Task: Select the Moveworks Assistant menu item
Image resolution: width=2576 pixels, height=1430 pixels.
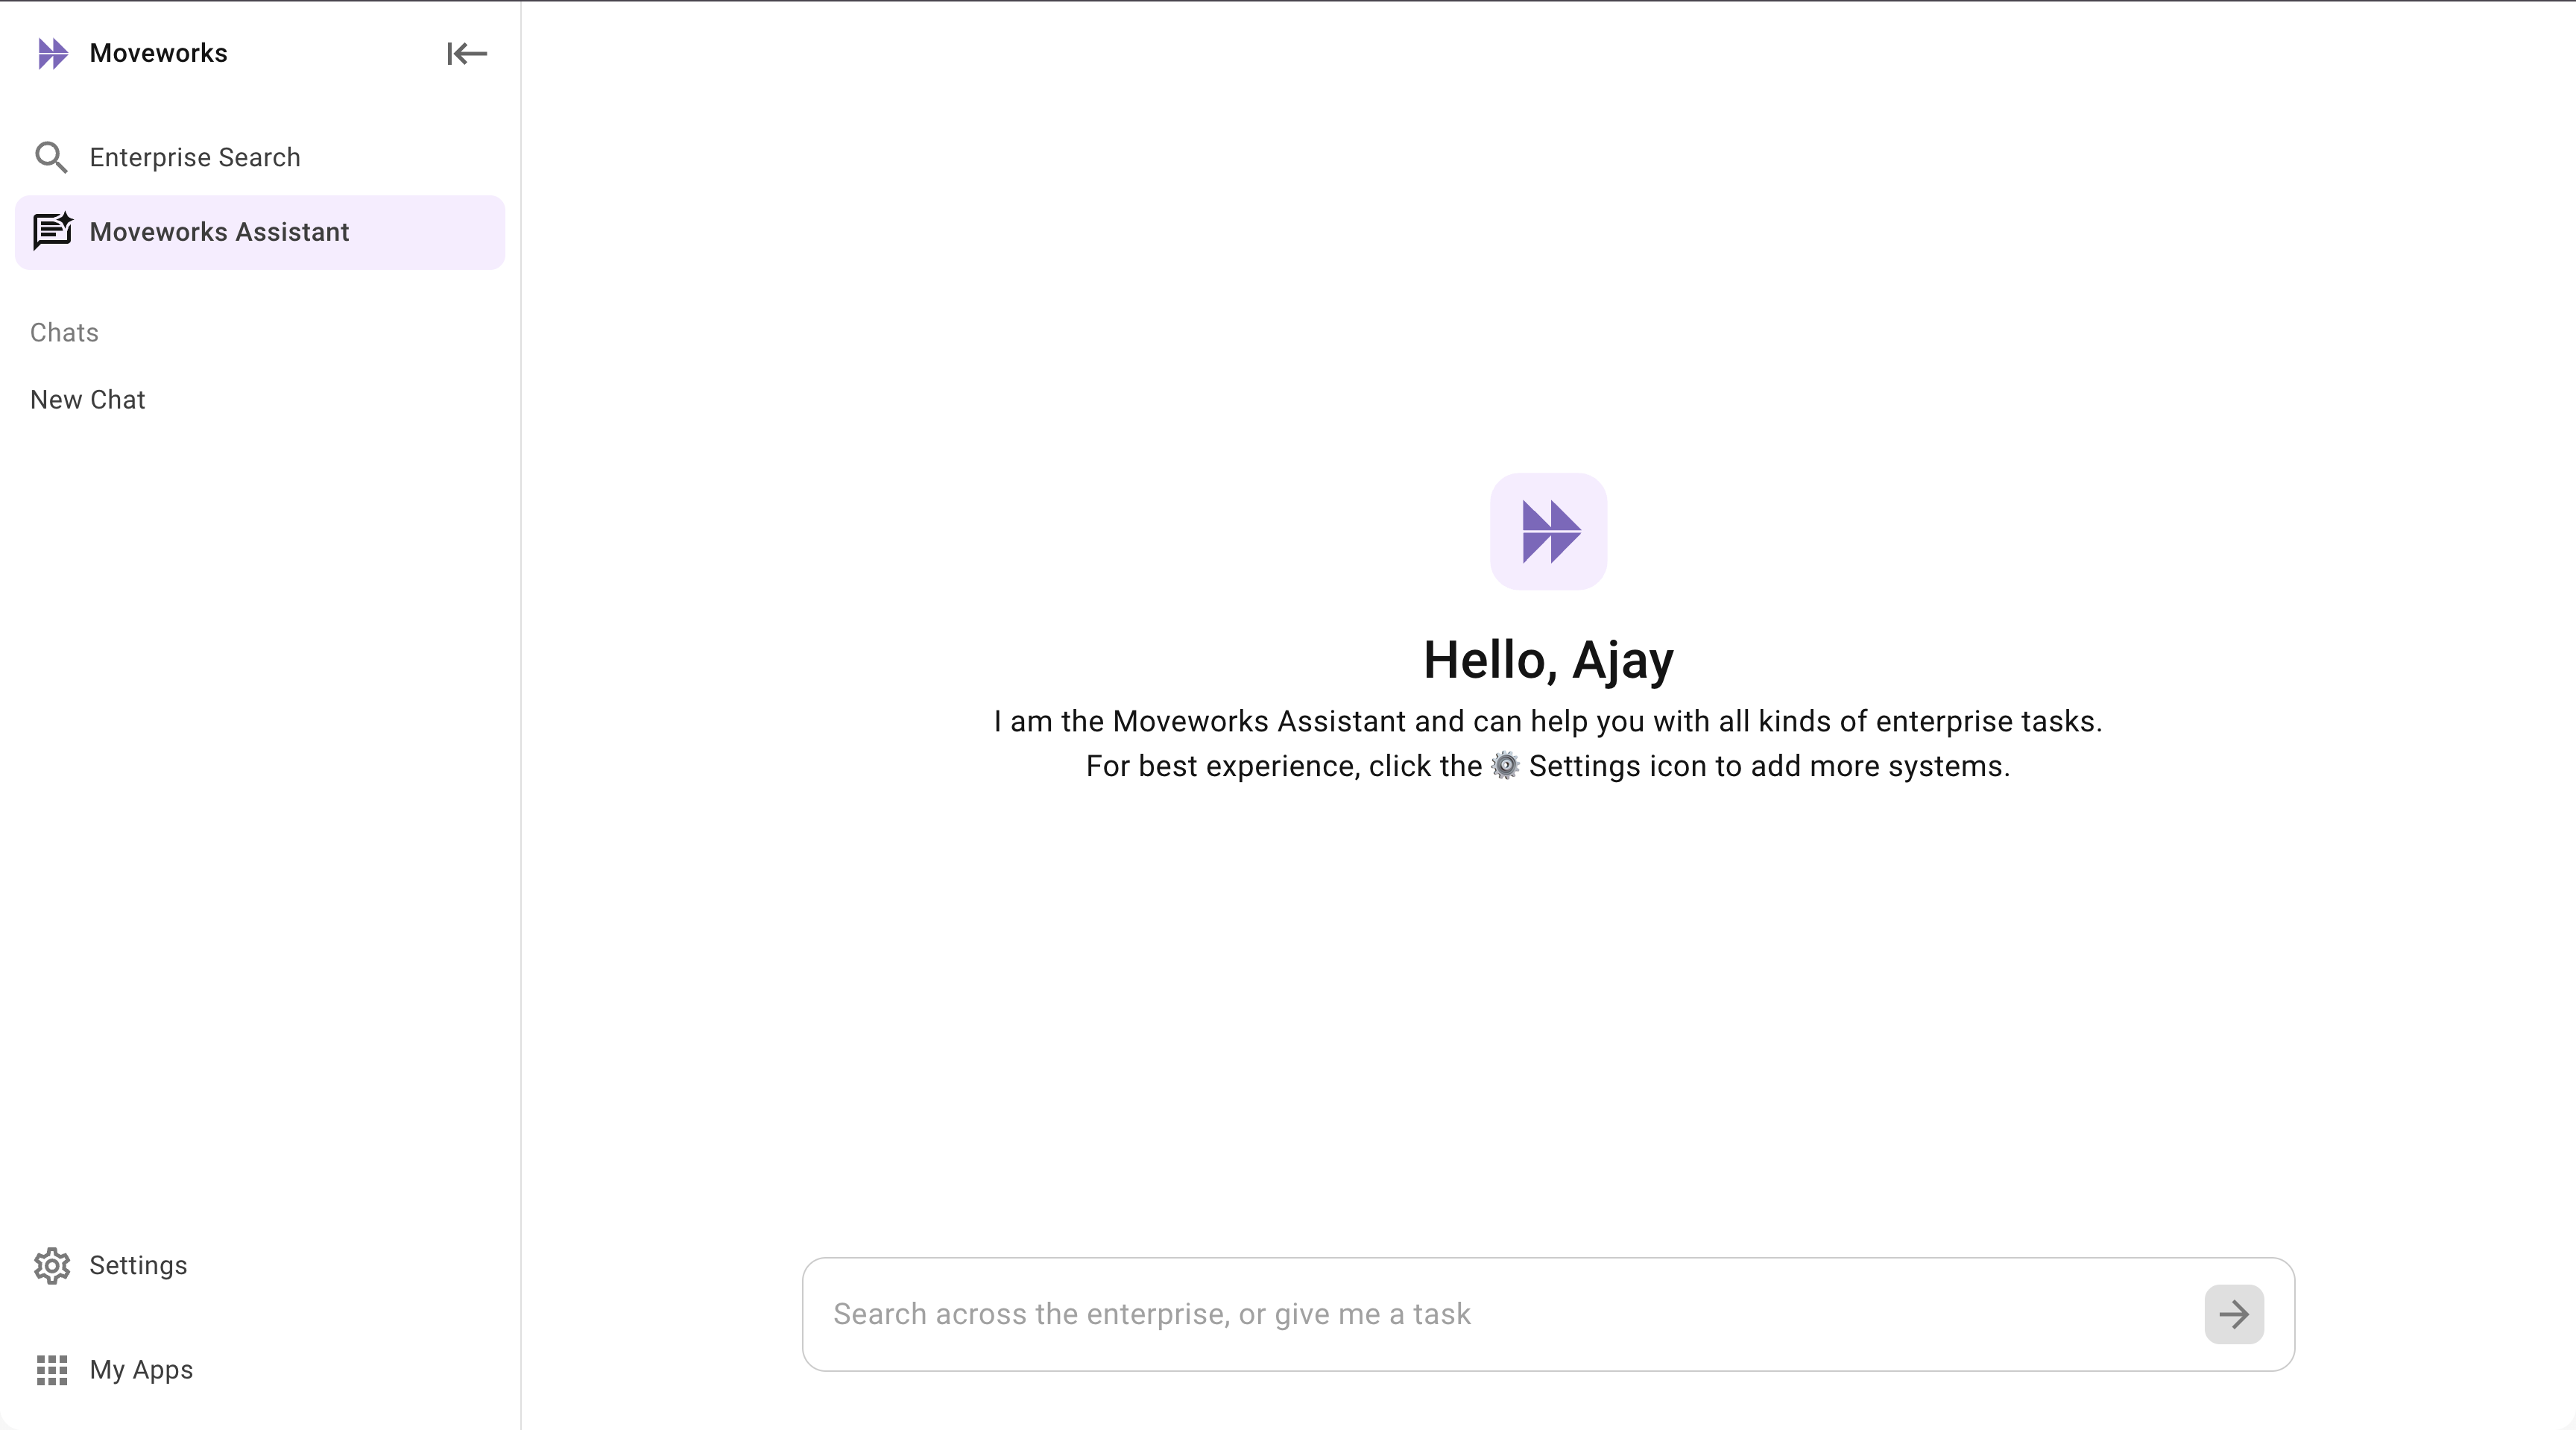Action: click(x=219, y=232)
